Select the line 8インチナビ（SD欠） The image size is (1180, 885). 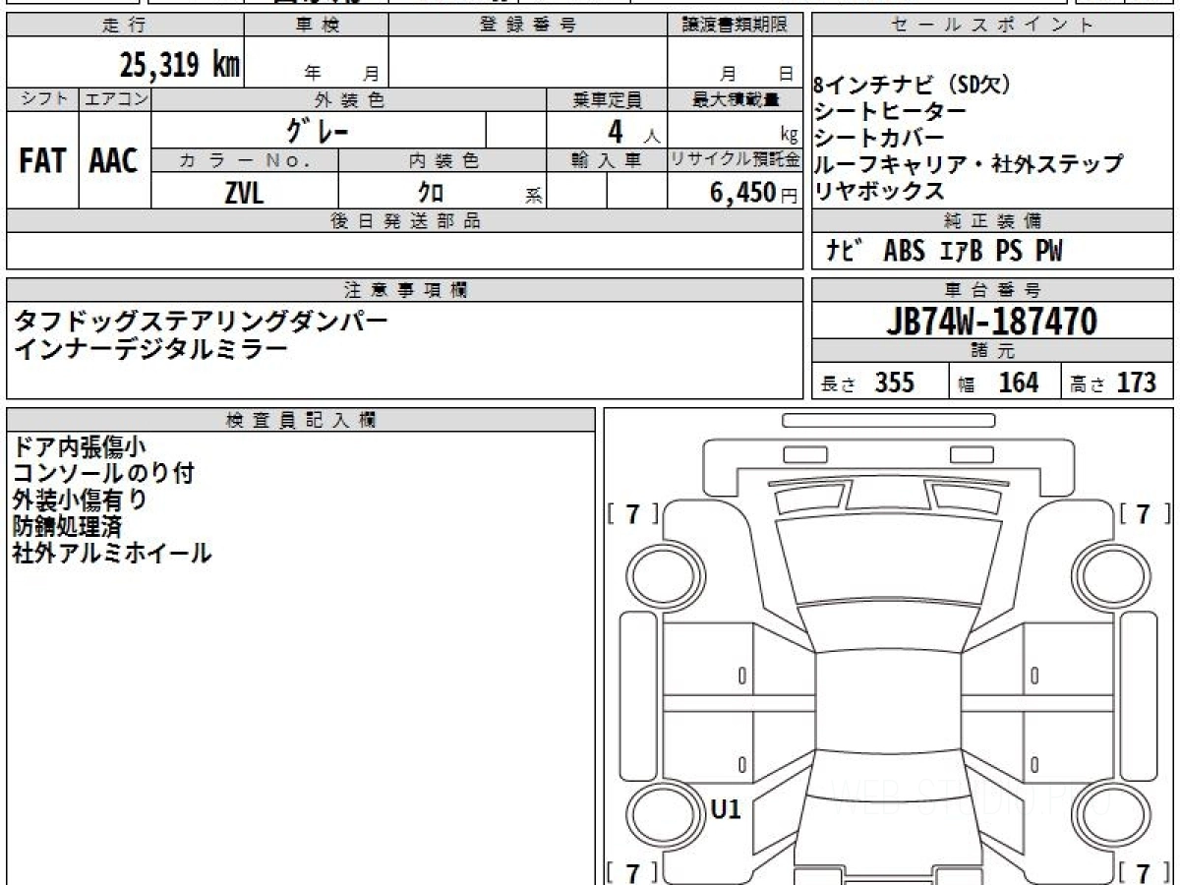(x=913, y=86)
